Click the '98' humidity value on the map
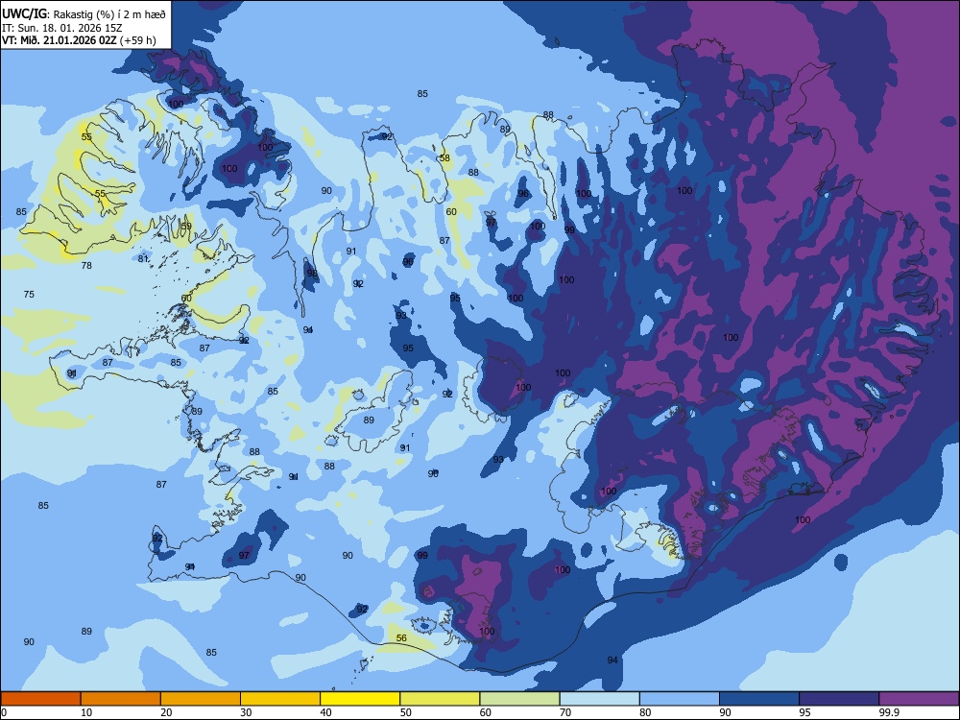Image resolution: width=960 pixels, height=720 pixels. tap(312, 273)
